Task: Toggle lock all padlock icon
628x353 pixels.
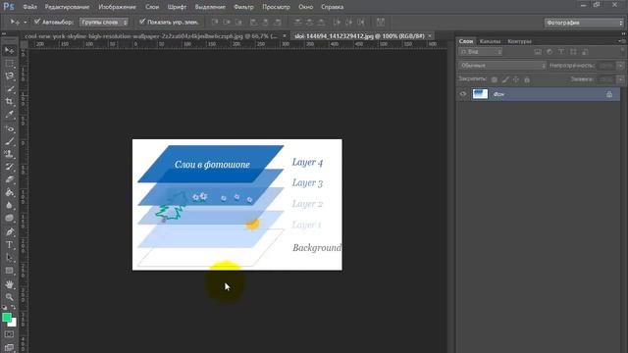Action: (527, 79)
